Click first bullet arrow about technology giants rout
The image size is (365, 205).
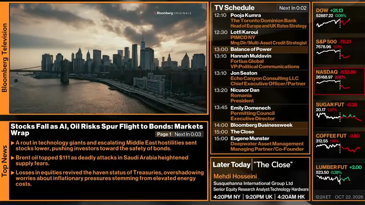[x=13, y=143]
